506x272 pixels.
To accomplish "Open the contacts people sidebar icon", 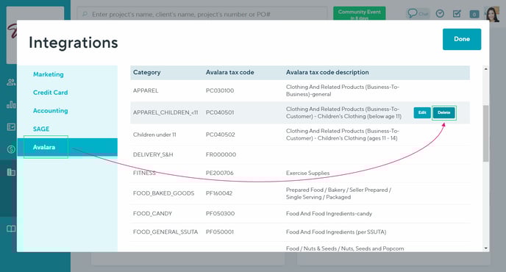I will 11,82.
